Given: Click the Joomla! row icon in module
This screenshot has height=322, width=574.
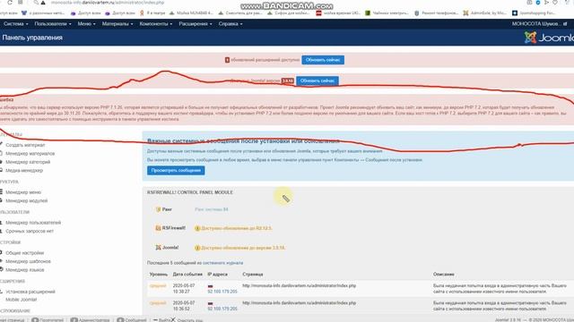Looking at the screenshot, I should [x=158, y=247].
